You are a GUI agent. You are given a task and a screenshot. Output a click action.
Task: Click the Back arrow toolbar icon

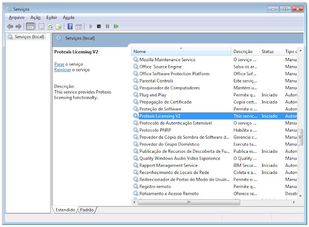(x=10, y=27)
